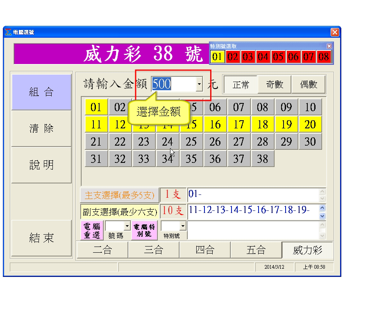This screenshot has height=313, width=370.
Task: Click 副支選擇(最少六支) button
Action: pyautogui.click(x=120, y=212)
